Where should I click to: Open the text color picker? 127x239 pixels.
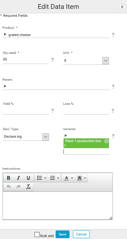coord(68,178)
